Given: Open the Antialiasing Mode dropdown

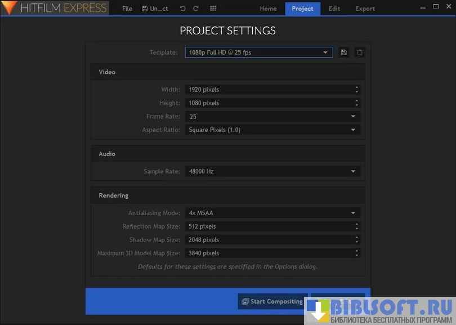Looking at the screenshot, I should click(x=353, y=213).
